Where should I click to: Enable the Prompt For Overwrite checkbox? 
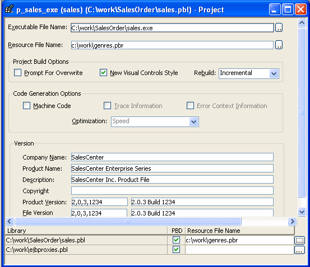click(17, 73)
